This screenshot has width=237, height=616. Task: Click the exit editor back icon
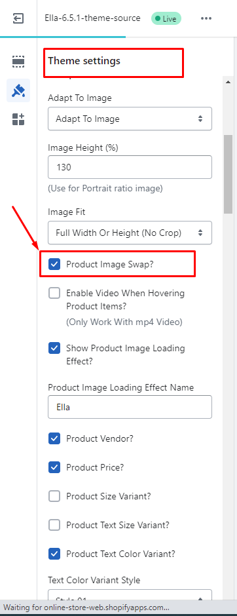point(18,18)
